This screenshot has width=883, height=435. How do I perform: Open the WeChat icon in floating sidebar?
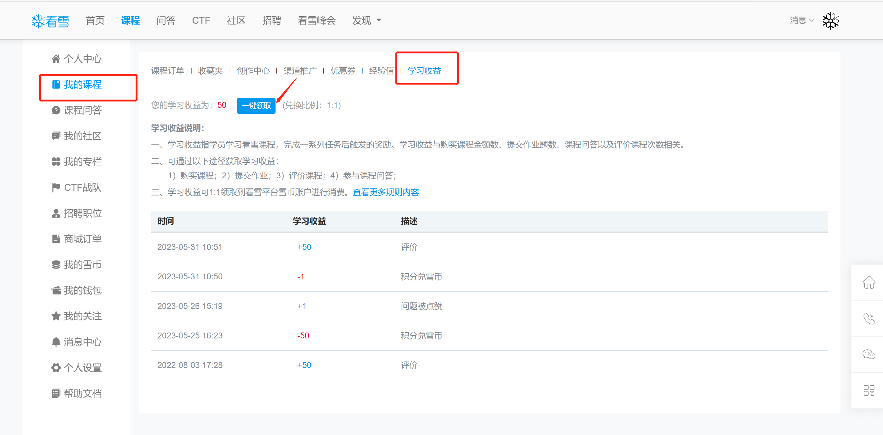(x=869, y=354)
